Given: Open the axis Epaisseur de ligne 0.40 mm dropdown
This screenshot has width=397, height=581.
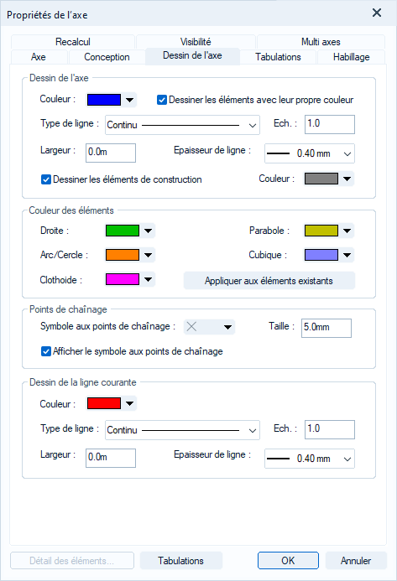Looking at the screenshot, I should coord(310,153).
